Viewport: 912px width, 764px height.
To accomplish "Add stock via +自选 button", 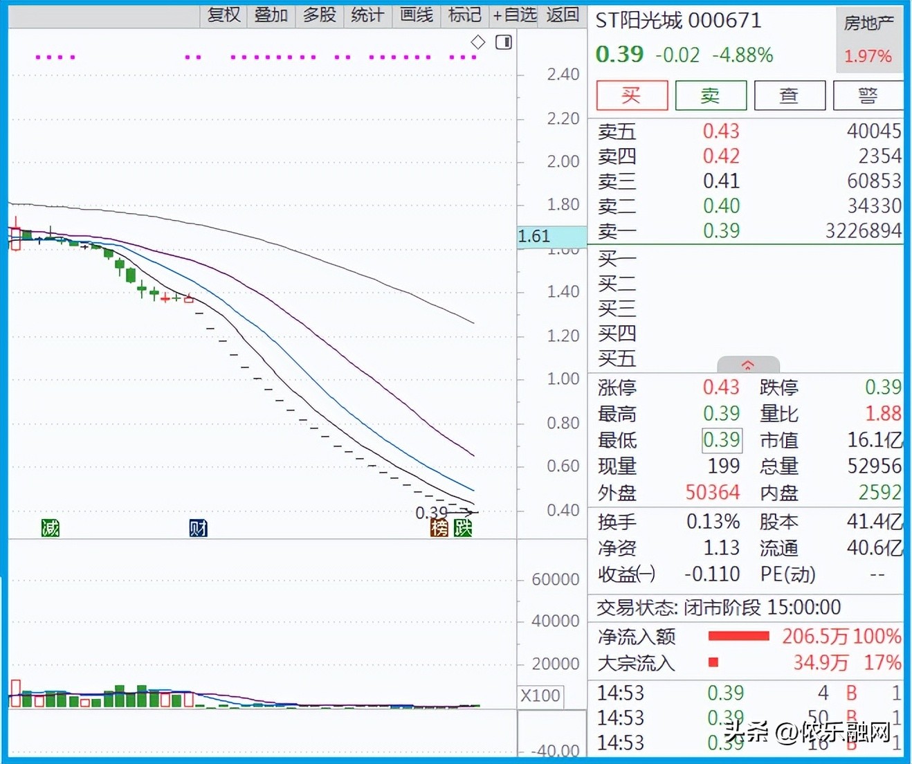I will coord(514,15).
